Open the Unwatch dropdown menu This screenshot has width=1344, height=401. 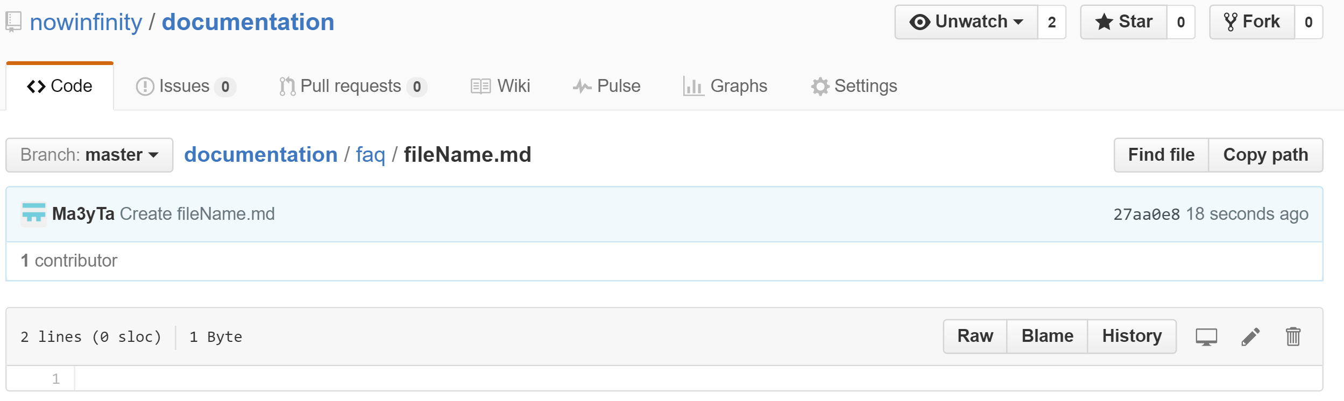966,22
